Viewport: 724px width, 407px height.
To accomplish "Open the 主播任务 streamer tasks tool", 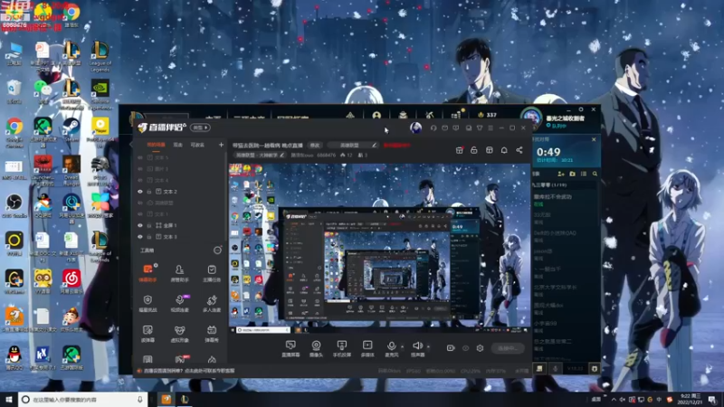I will [212, 273].
